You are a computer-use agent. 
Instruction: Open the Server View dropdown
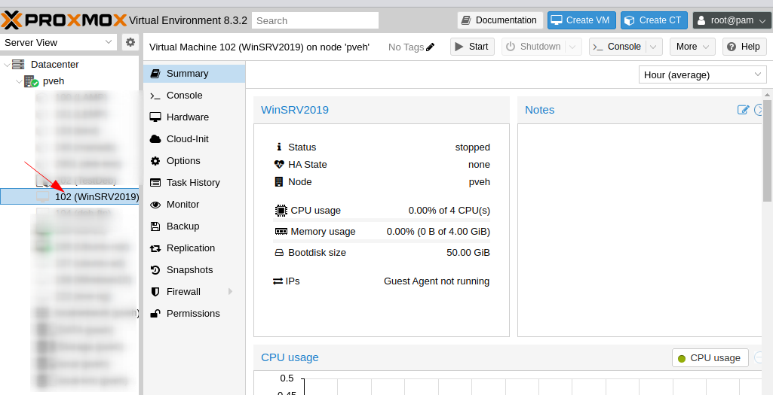(x=59, y=42)
